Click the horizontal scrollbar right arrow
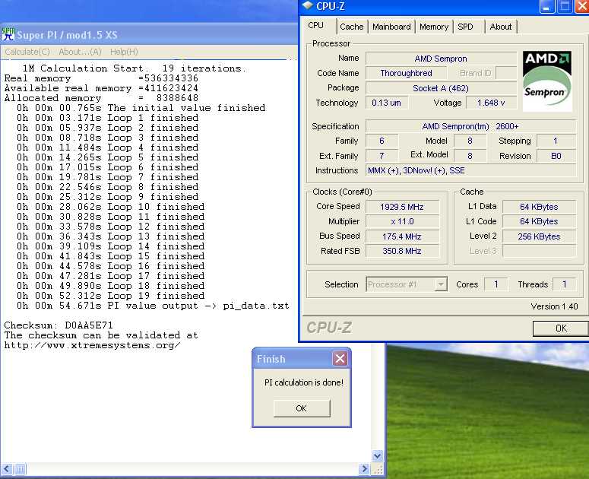 (363, 469)
